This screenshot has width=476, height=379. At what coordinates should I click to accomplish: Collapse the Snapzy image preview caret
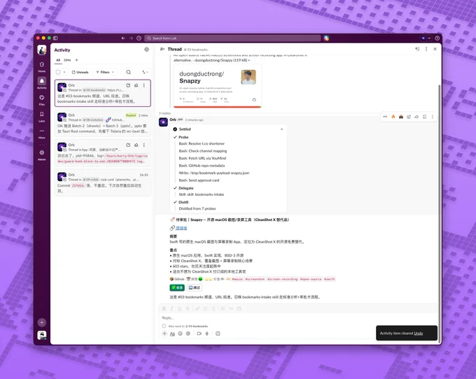pos(249,60)
